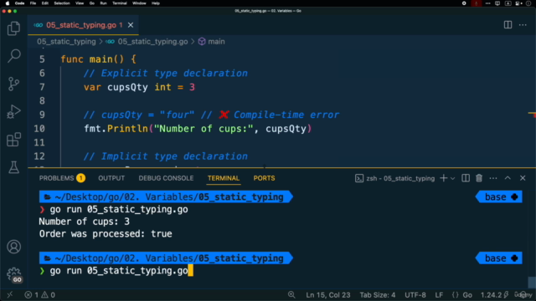536x301 pixels.
Task: Switch to the DEBUG CONSOLE tab
Action: (x=166, y=178)
